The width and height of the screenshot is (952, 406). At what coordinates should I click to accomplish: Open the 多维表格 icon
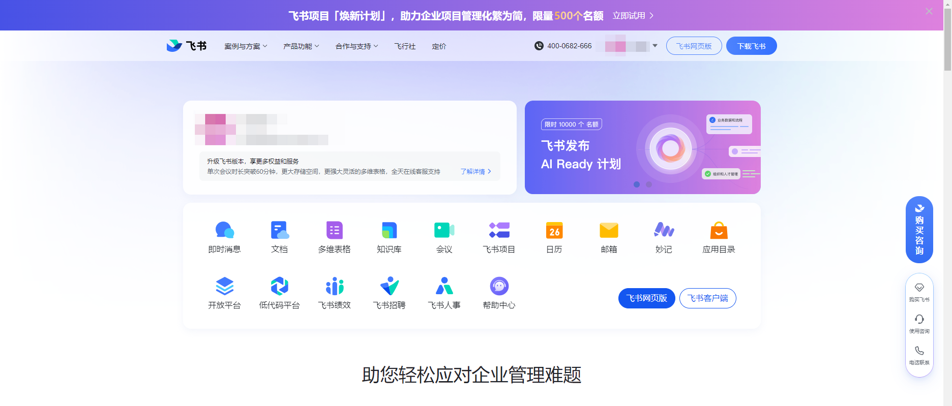point(334,230)
